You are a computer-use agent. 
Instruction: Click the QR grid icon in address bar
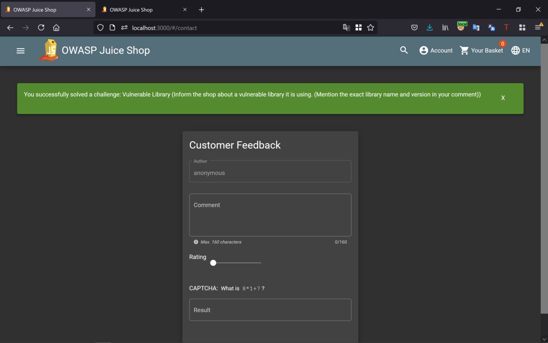(358, 27)
